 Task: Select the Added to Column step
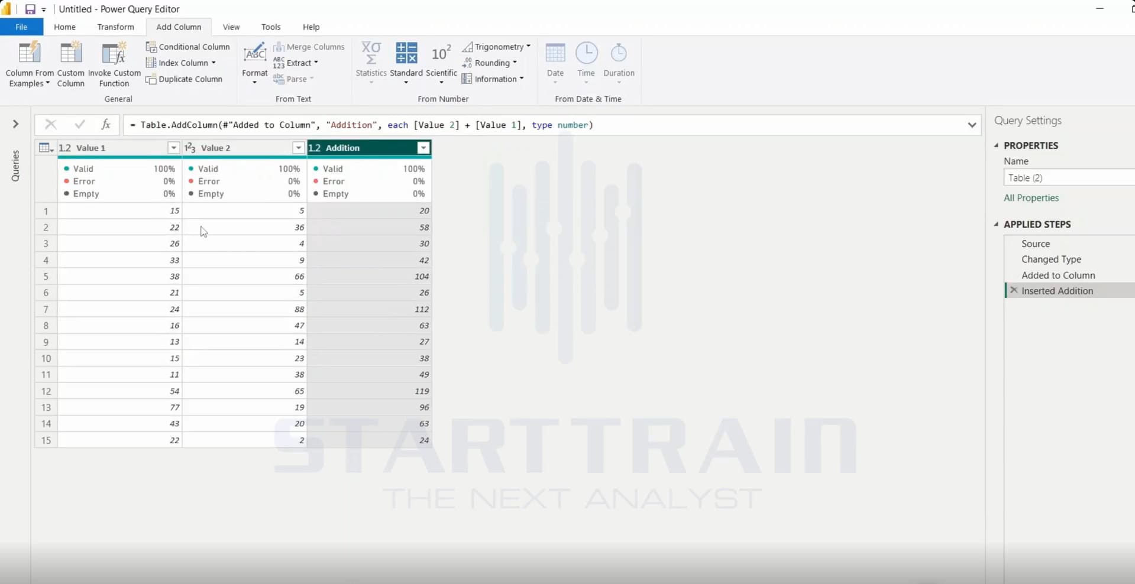(x=1058, y=275)
